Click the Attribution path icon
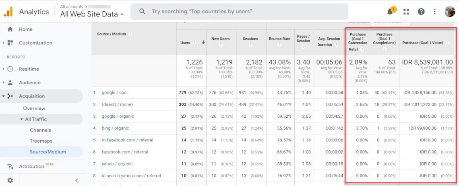 (10, 166)
